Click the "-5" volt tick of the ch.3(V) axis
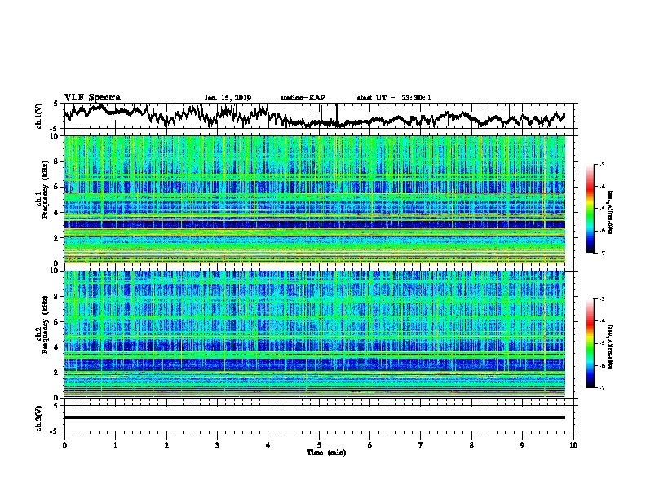Screen dimensions: 646x499 coord(55,431)
